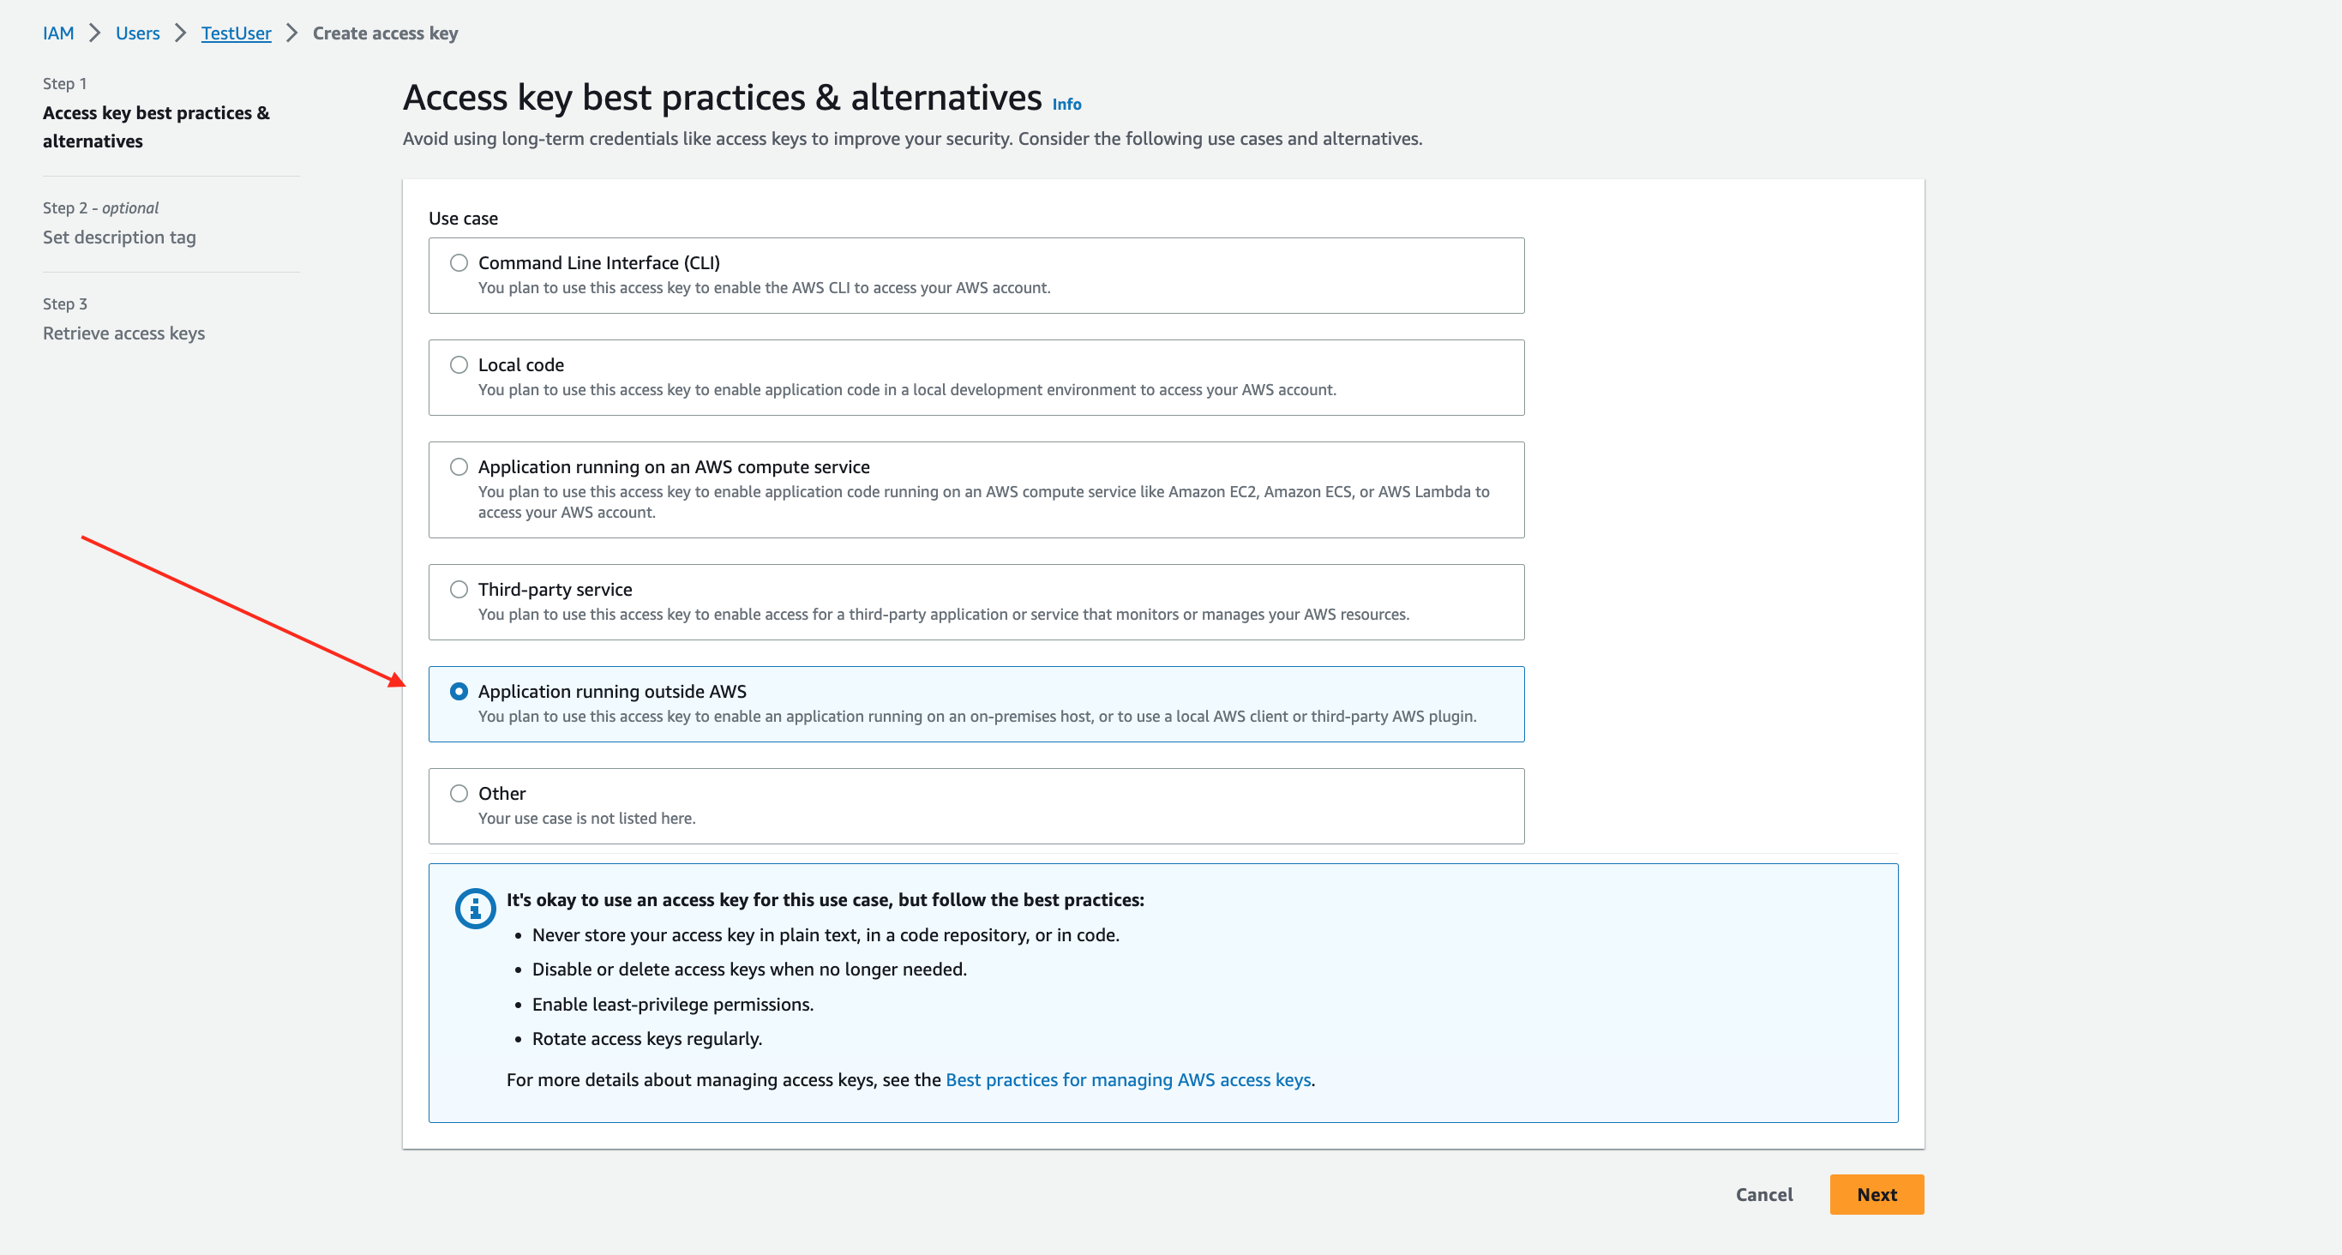Open the TestUser breadcrumb link
This screenshot has height=1255, width=2342.
237,33
